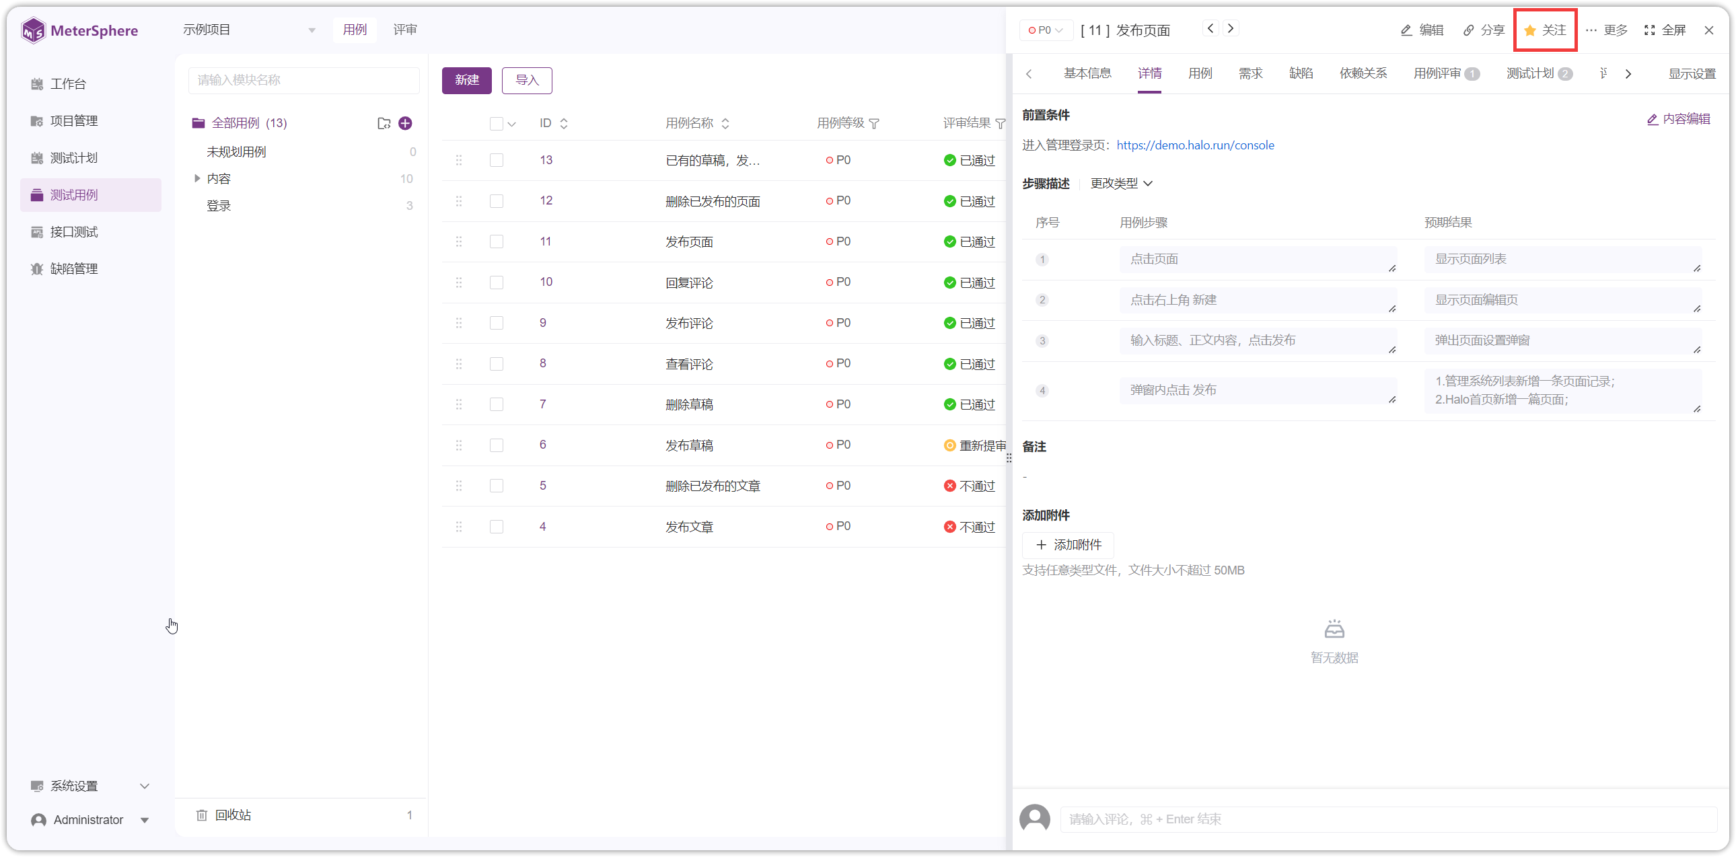Screen dimensions: 1736x857
Task: Click the purple plus add-module icon
Action: tap(405, 122)
